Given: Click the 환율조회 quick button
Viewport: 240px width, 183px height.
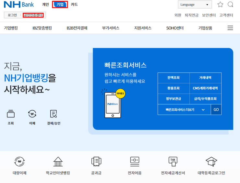Looking at the screenshot, I should (x=174, y=88).
